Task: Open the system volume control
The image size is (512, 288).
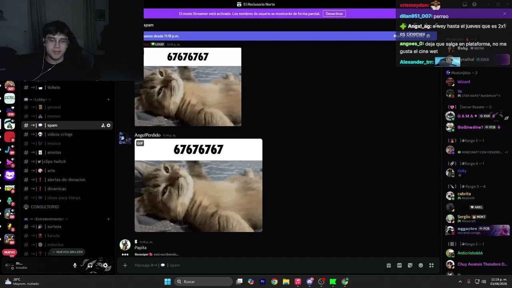Action: click(484, 282)
